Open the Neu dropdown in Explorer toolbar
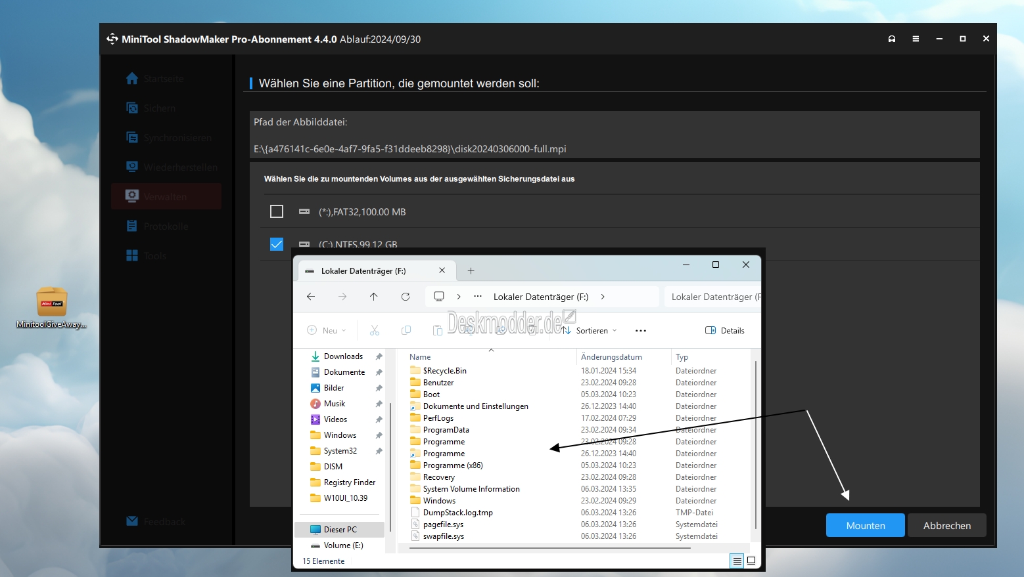Screen dimensions: 1024x577 [x=327, y=330]
